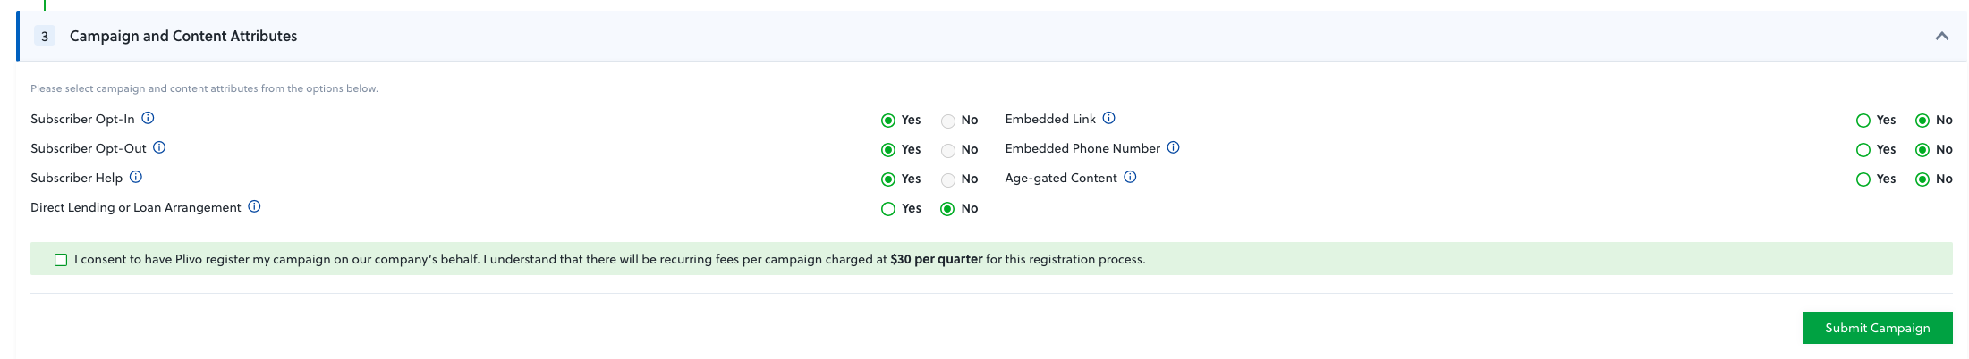The image size is (1969, 359).
Task: Click the Subscriber Opt-Out info icon
Action: 159,147
